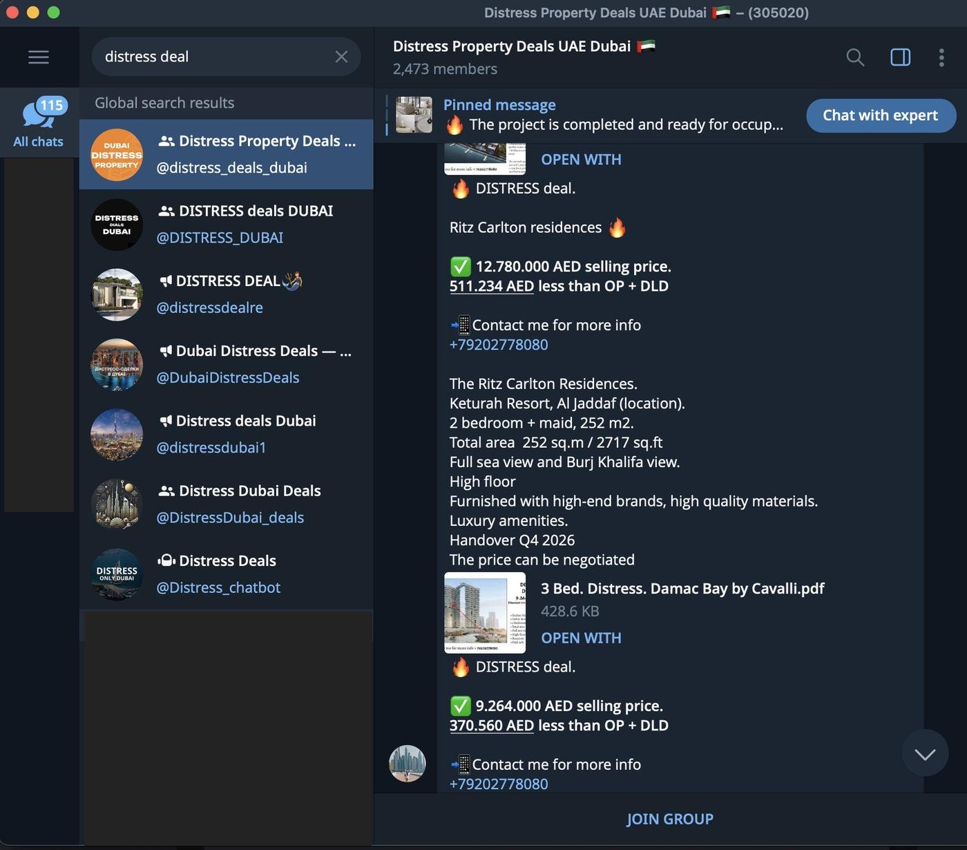The image size is (967, 850).
Task: Click 'Keturah Resort, Al Jaddaf (location).' line
Action: (567, 404)
